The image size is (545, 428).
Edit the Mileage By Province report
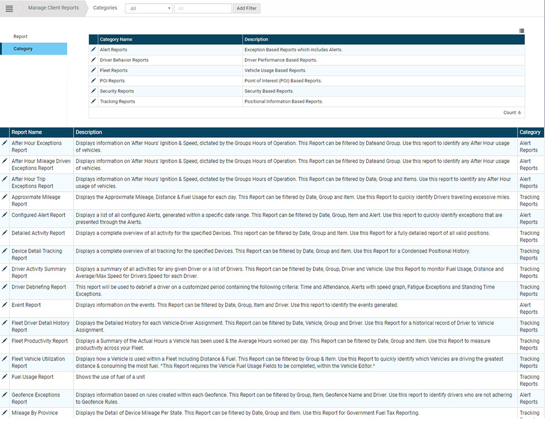click(3, 413)
